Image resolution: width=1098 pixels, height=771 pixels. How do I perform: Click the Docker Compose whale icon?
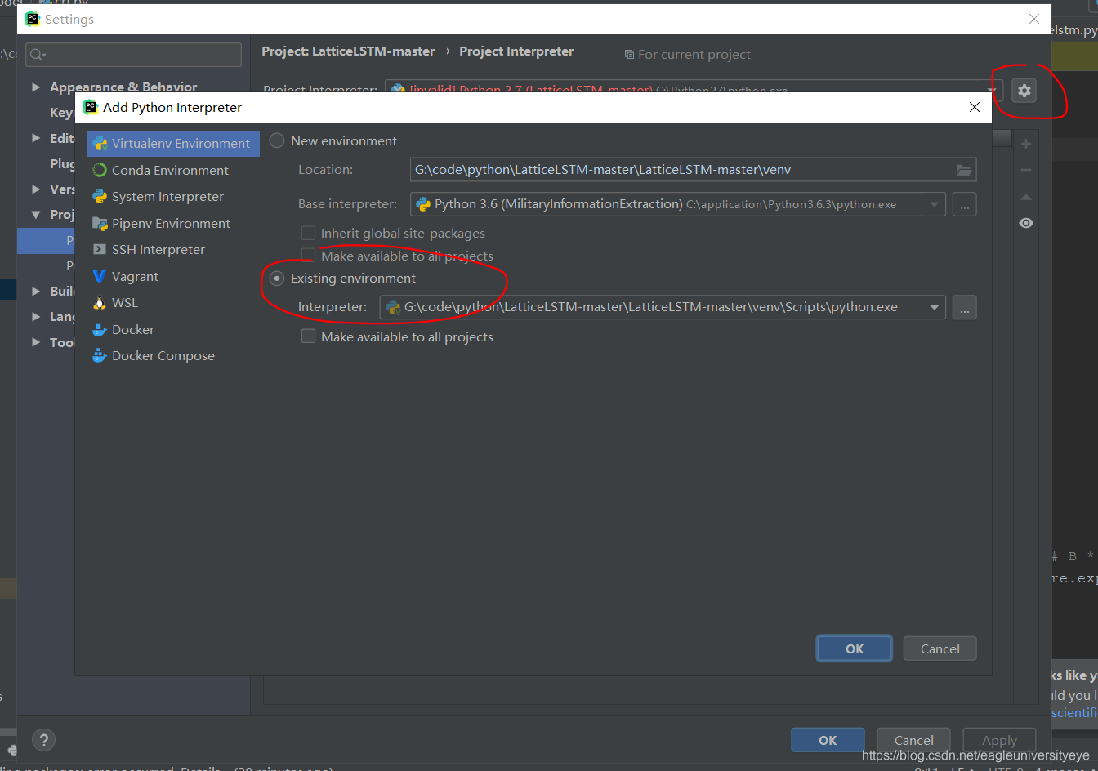[x=100, y=356]
